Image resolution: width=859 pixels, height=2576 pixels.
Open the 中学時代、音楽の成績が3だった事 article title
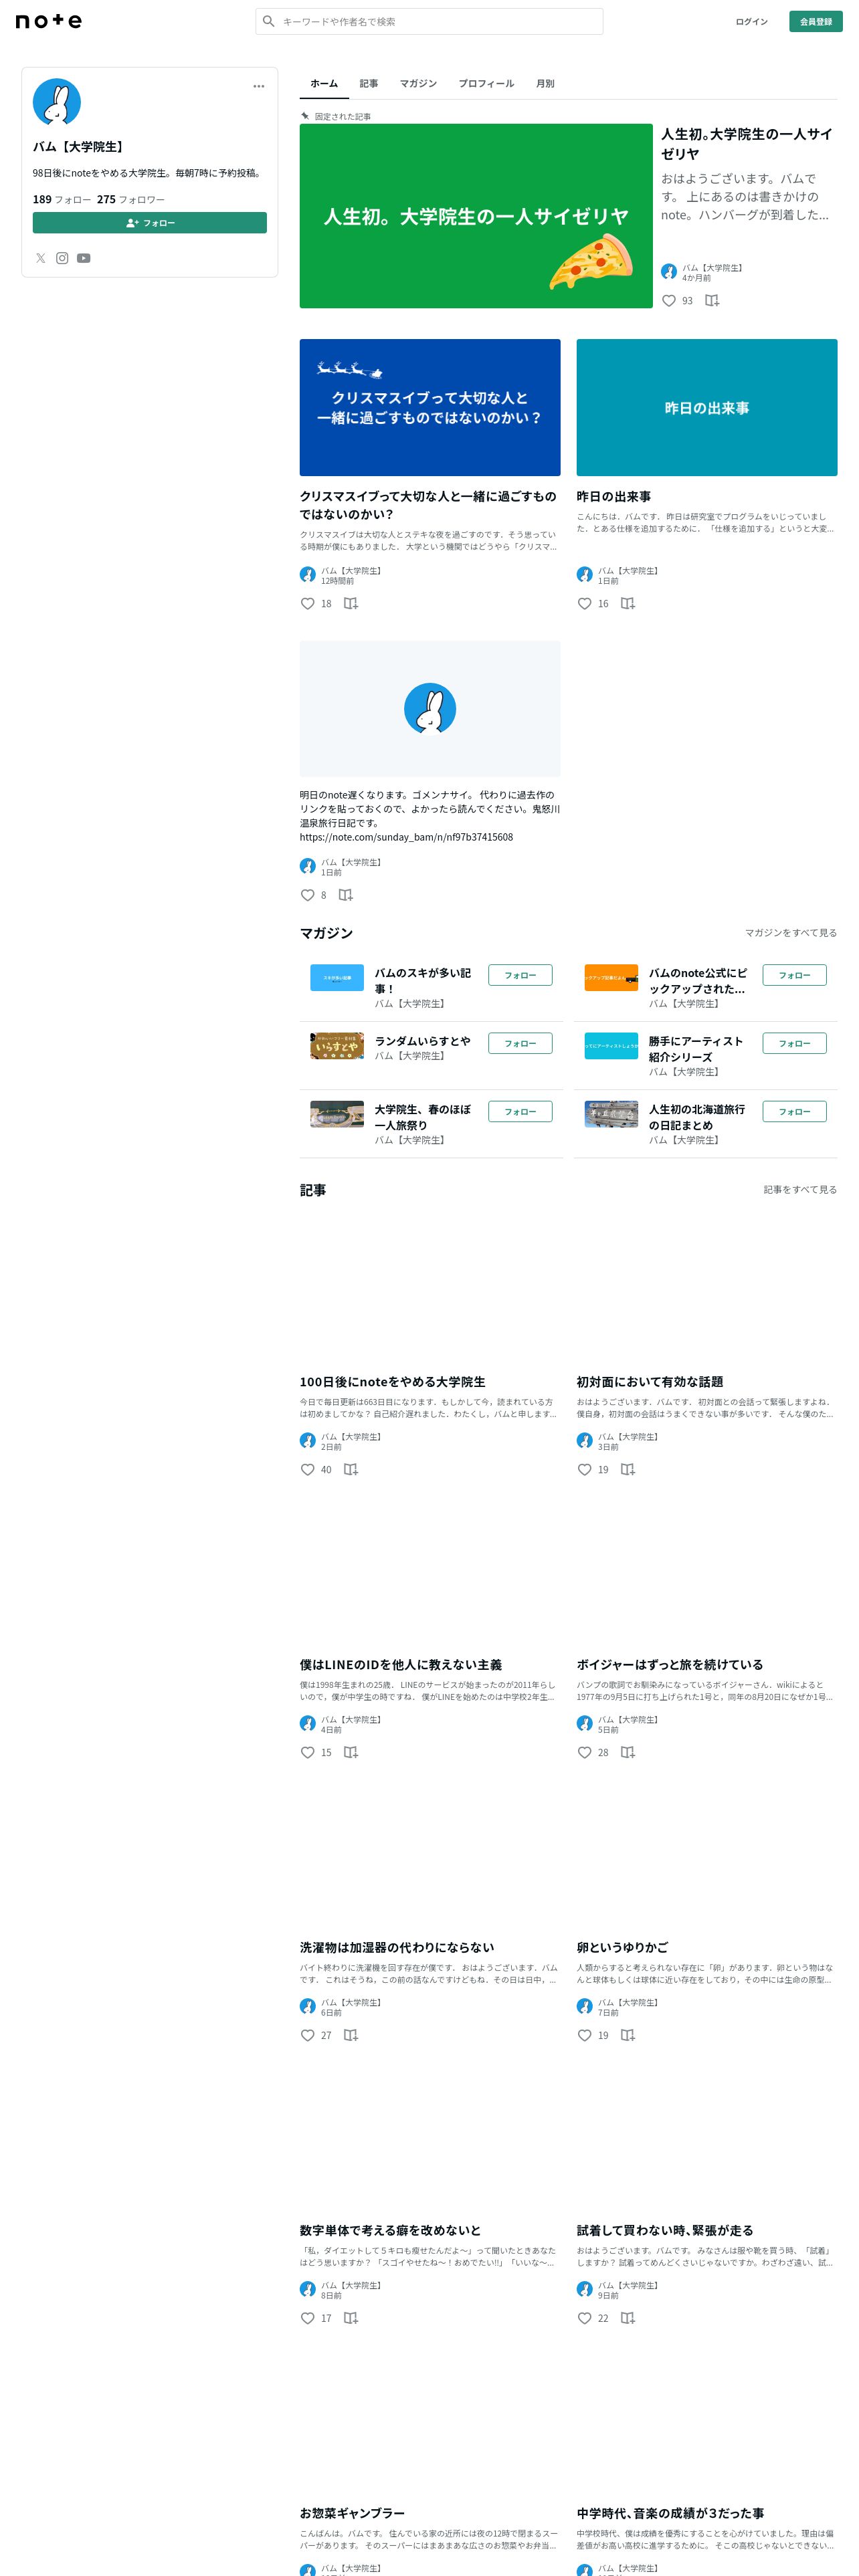(671, 2513)
